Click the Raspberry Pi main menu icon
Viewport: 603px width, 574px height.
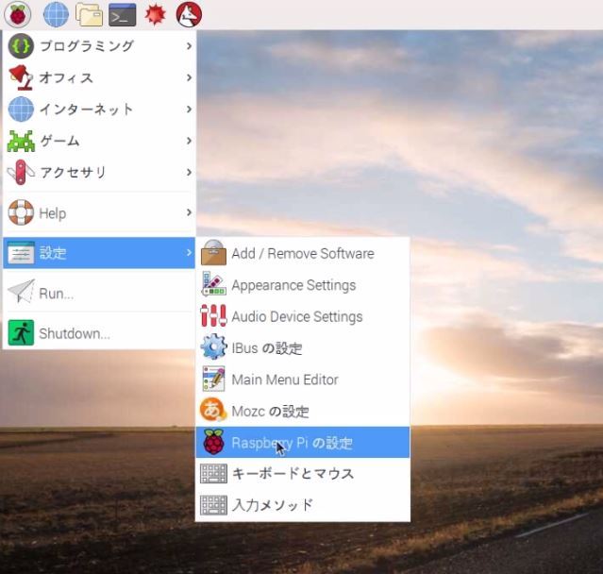(19, 14)
